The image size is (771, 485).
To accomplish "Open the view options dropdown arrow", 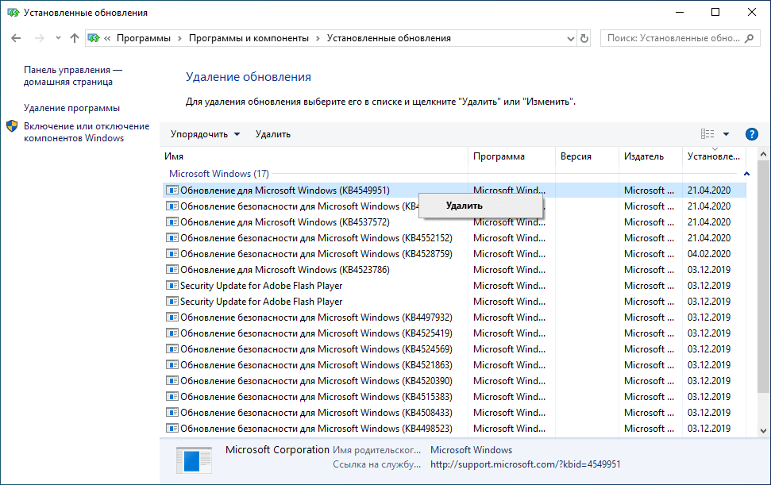I will [726, 134].
